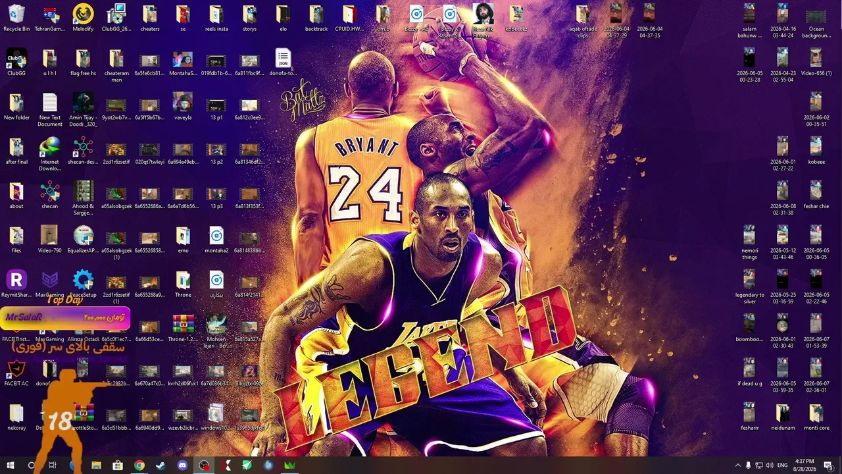Switch the ENG input language
The image size is (842, 474).
click(783, 465)
